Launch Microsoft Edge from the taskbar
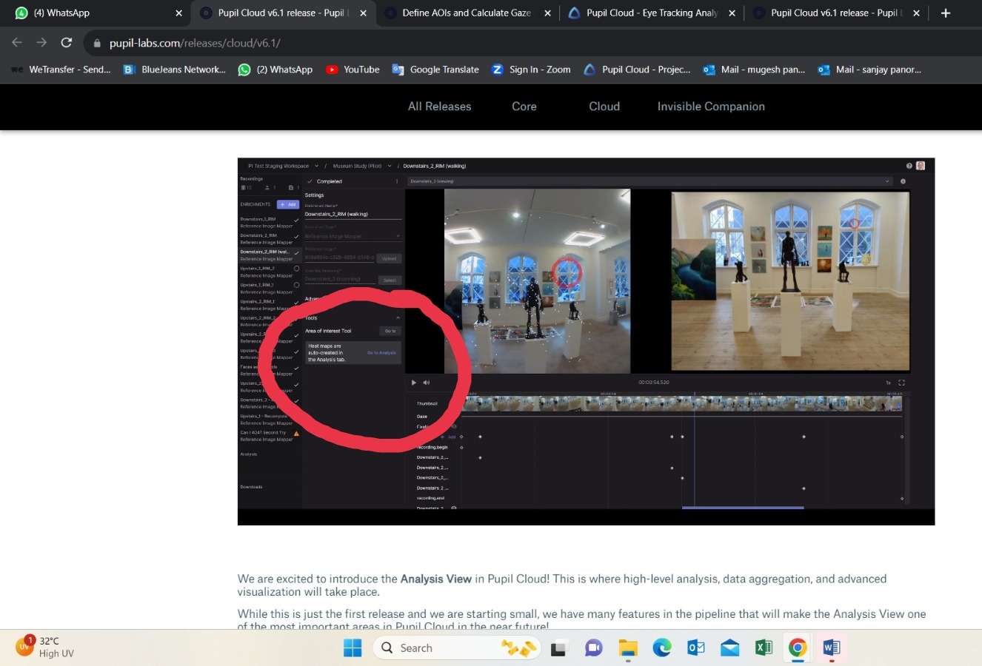 [662, 648]
